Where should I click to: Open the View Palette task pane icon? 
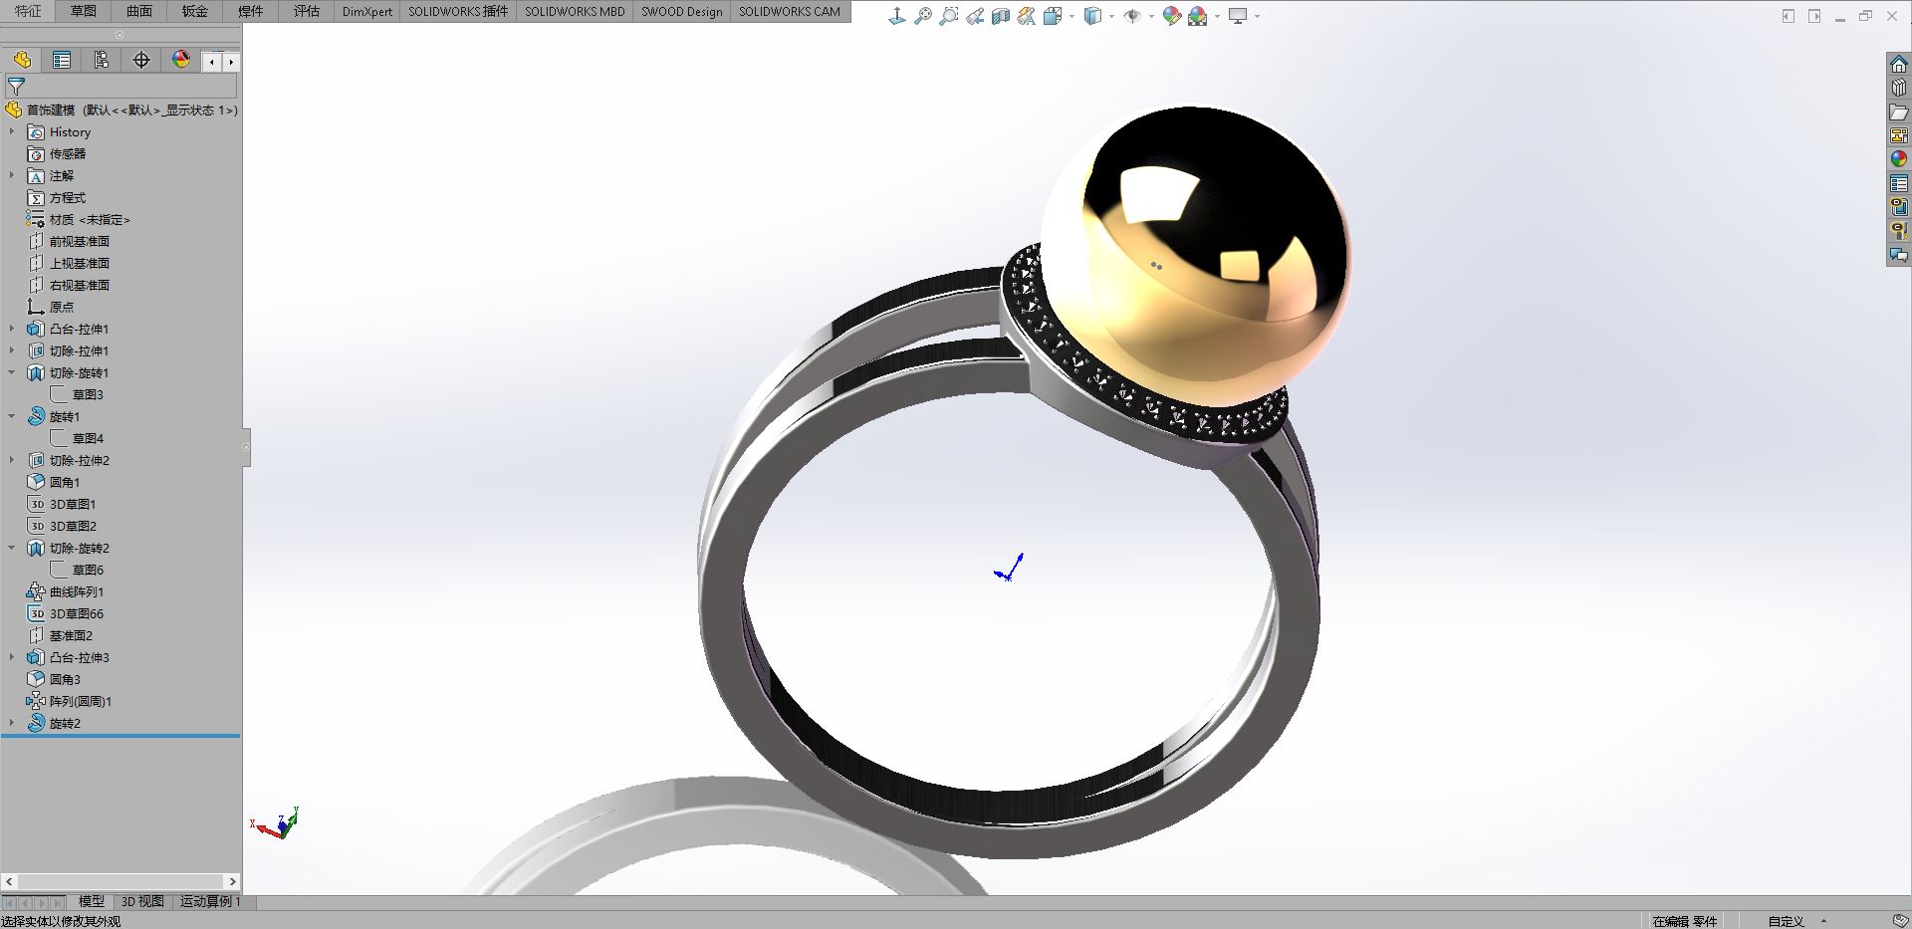pyautogui.click(x=1899, y=135)
